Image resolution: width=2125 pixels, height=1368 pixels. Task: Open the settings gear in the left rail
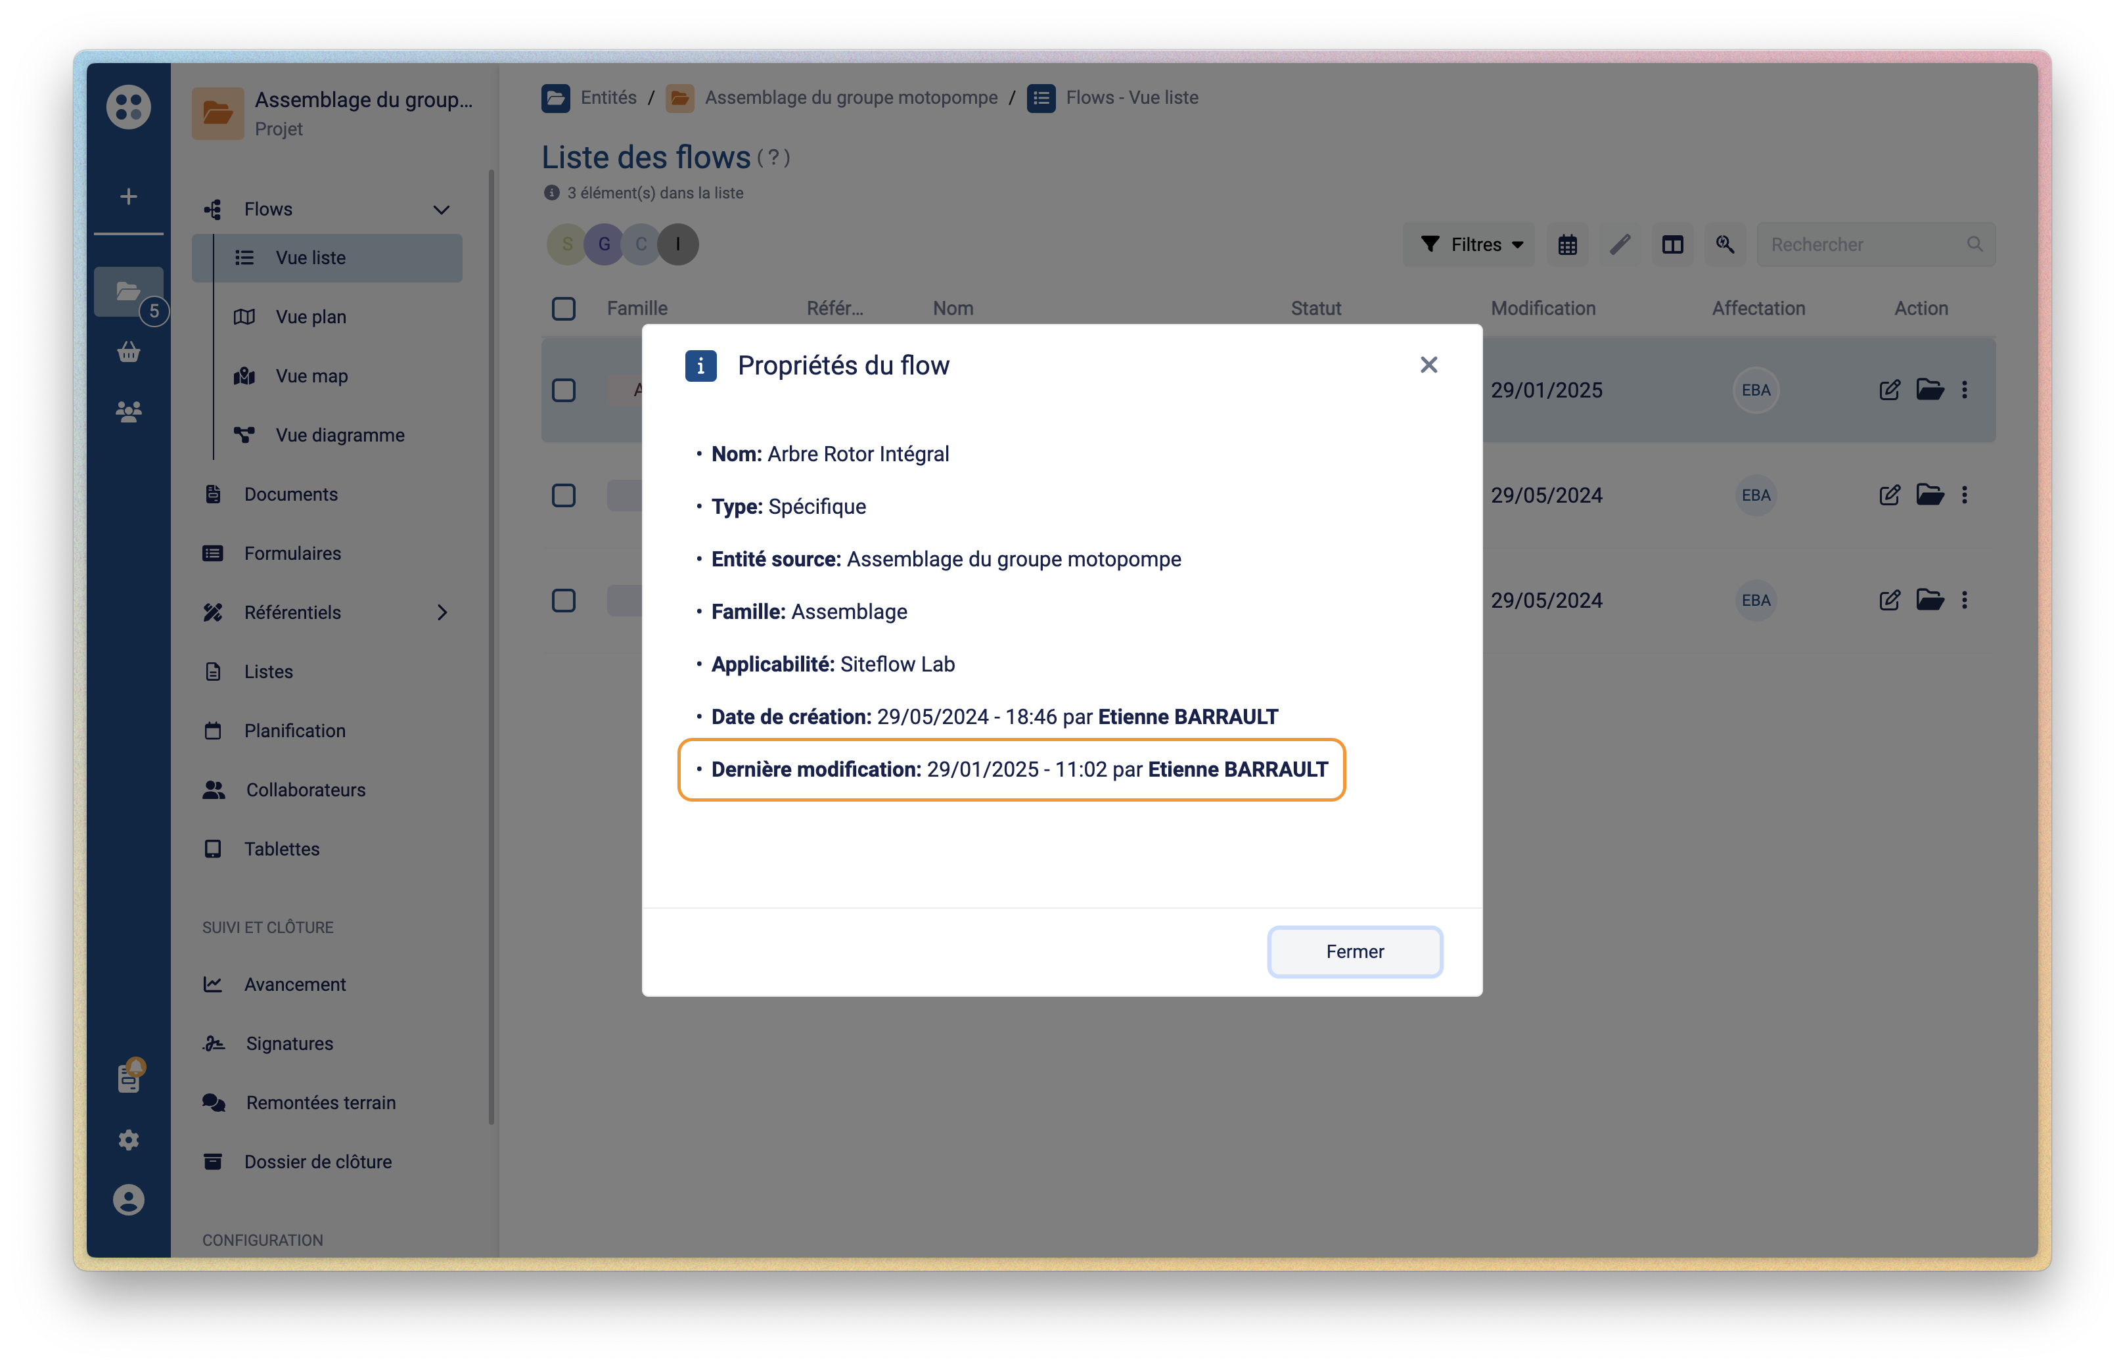129,1140
